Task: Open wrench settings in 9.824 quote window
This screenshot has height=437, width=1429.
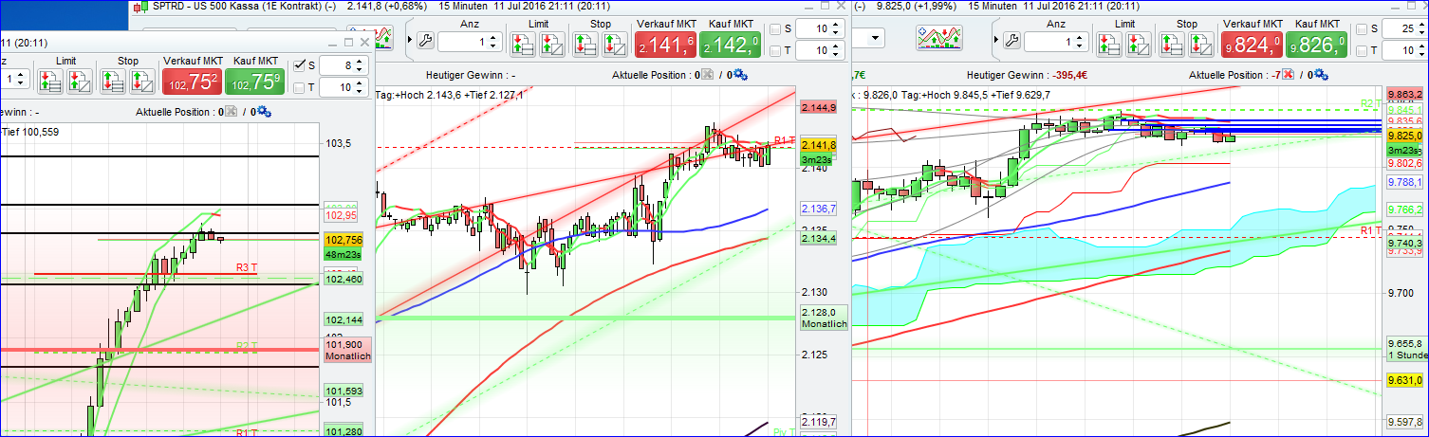Action: pos(1011,41)
